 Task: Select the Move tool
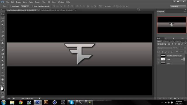coord(3,14)
